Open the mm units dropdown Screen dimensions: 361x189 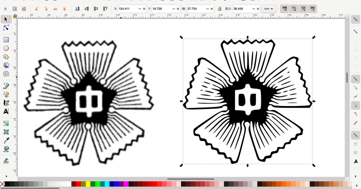pyautogui.click(x=268, y=9)
